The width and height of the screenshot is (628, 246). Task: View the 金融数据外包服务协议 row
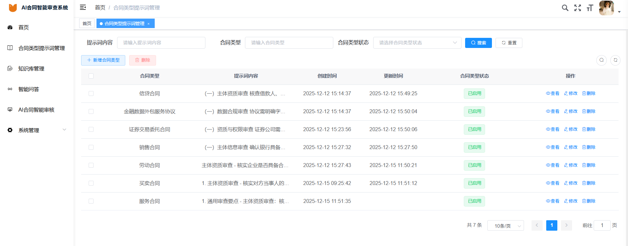552,111
